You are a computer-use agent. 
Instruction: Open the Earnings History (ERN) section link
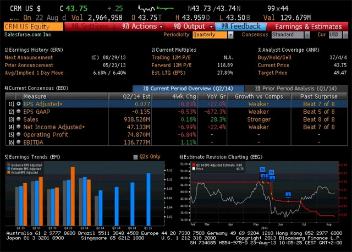33,50
